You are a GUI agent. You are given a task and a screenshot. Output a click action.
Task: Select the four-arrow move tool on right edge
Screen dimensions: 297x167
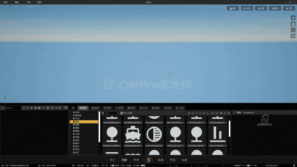pos(293,18)
